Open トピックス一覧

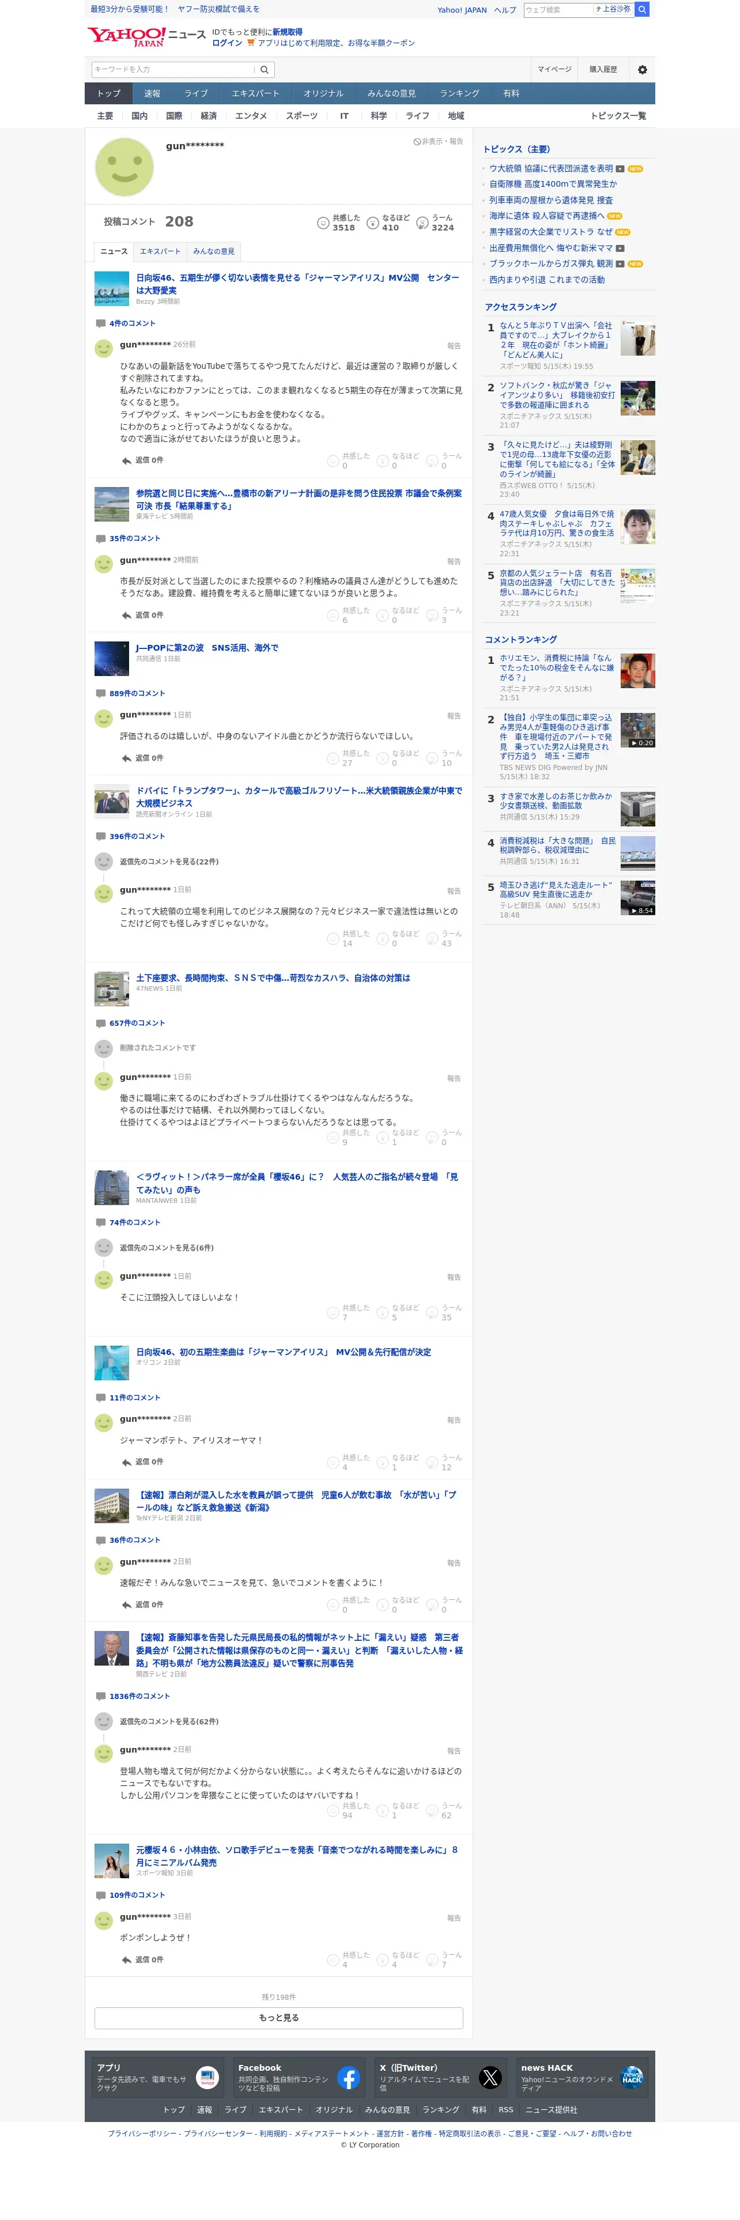coord(618,116)
